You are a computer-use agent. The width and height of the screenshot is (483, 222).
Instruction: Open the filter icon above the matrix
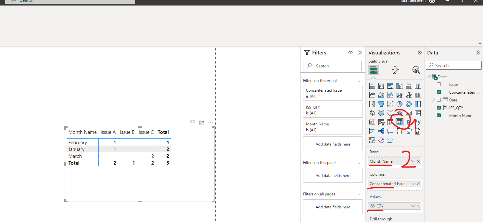(192, 123)
